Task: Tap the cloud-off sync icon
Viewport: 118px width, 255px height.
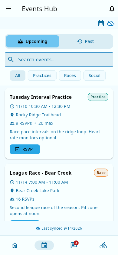Action: 111,24
